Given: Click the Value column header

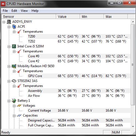Looking at the screenshot, I should [68, 16].
